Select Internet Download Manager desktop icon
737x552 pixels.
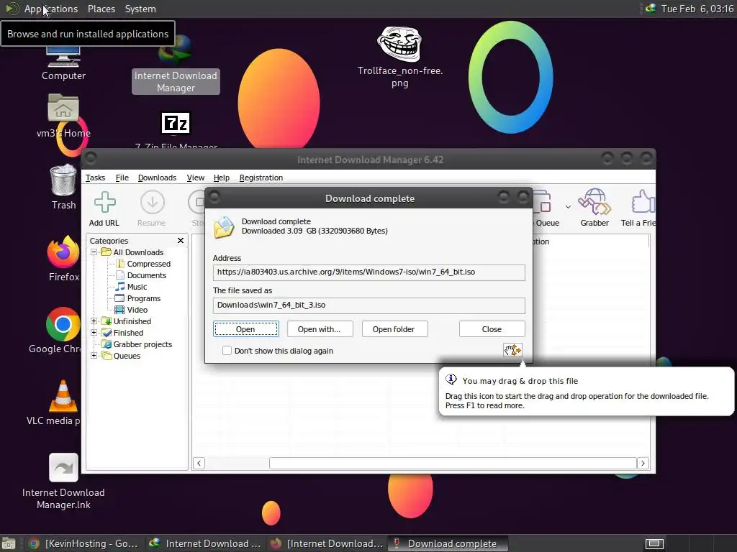click(176, 51)
